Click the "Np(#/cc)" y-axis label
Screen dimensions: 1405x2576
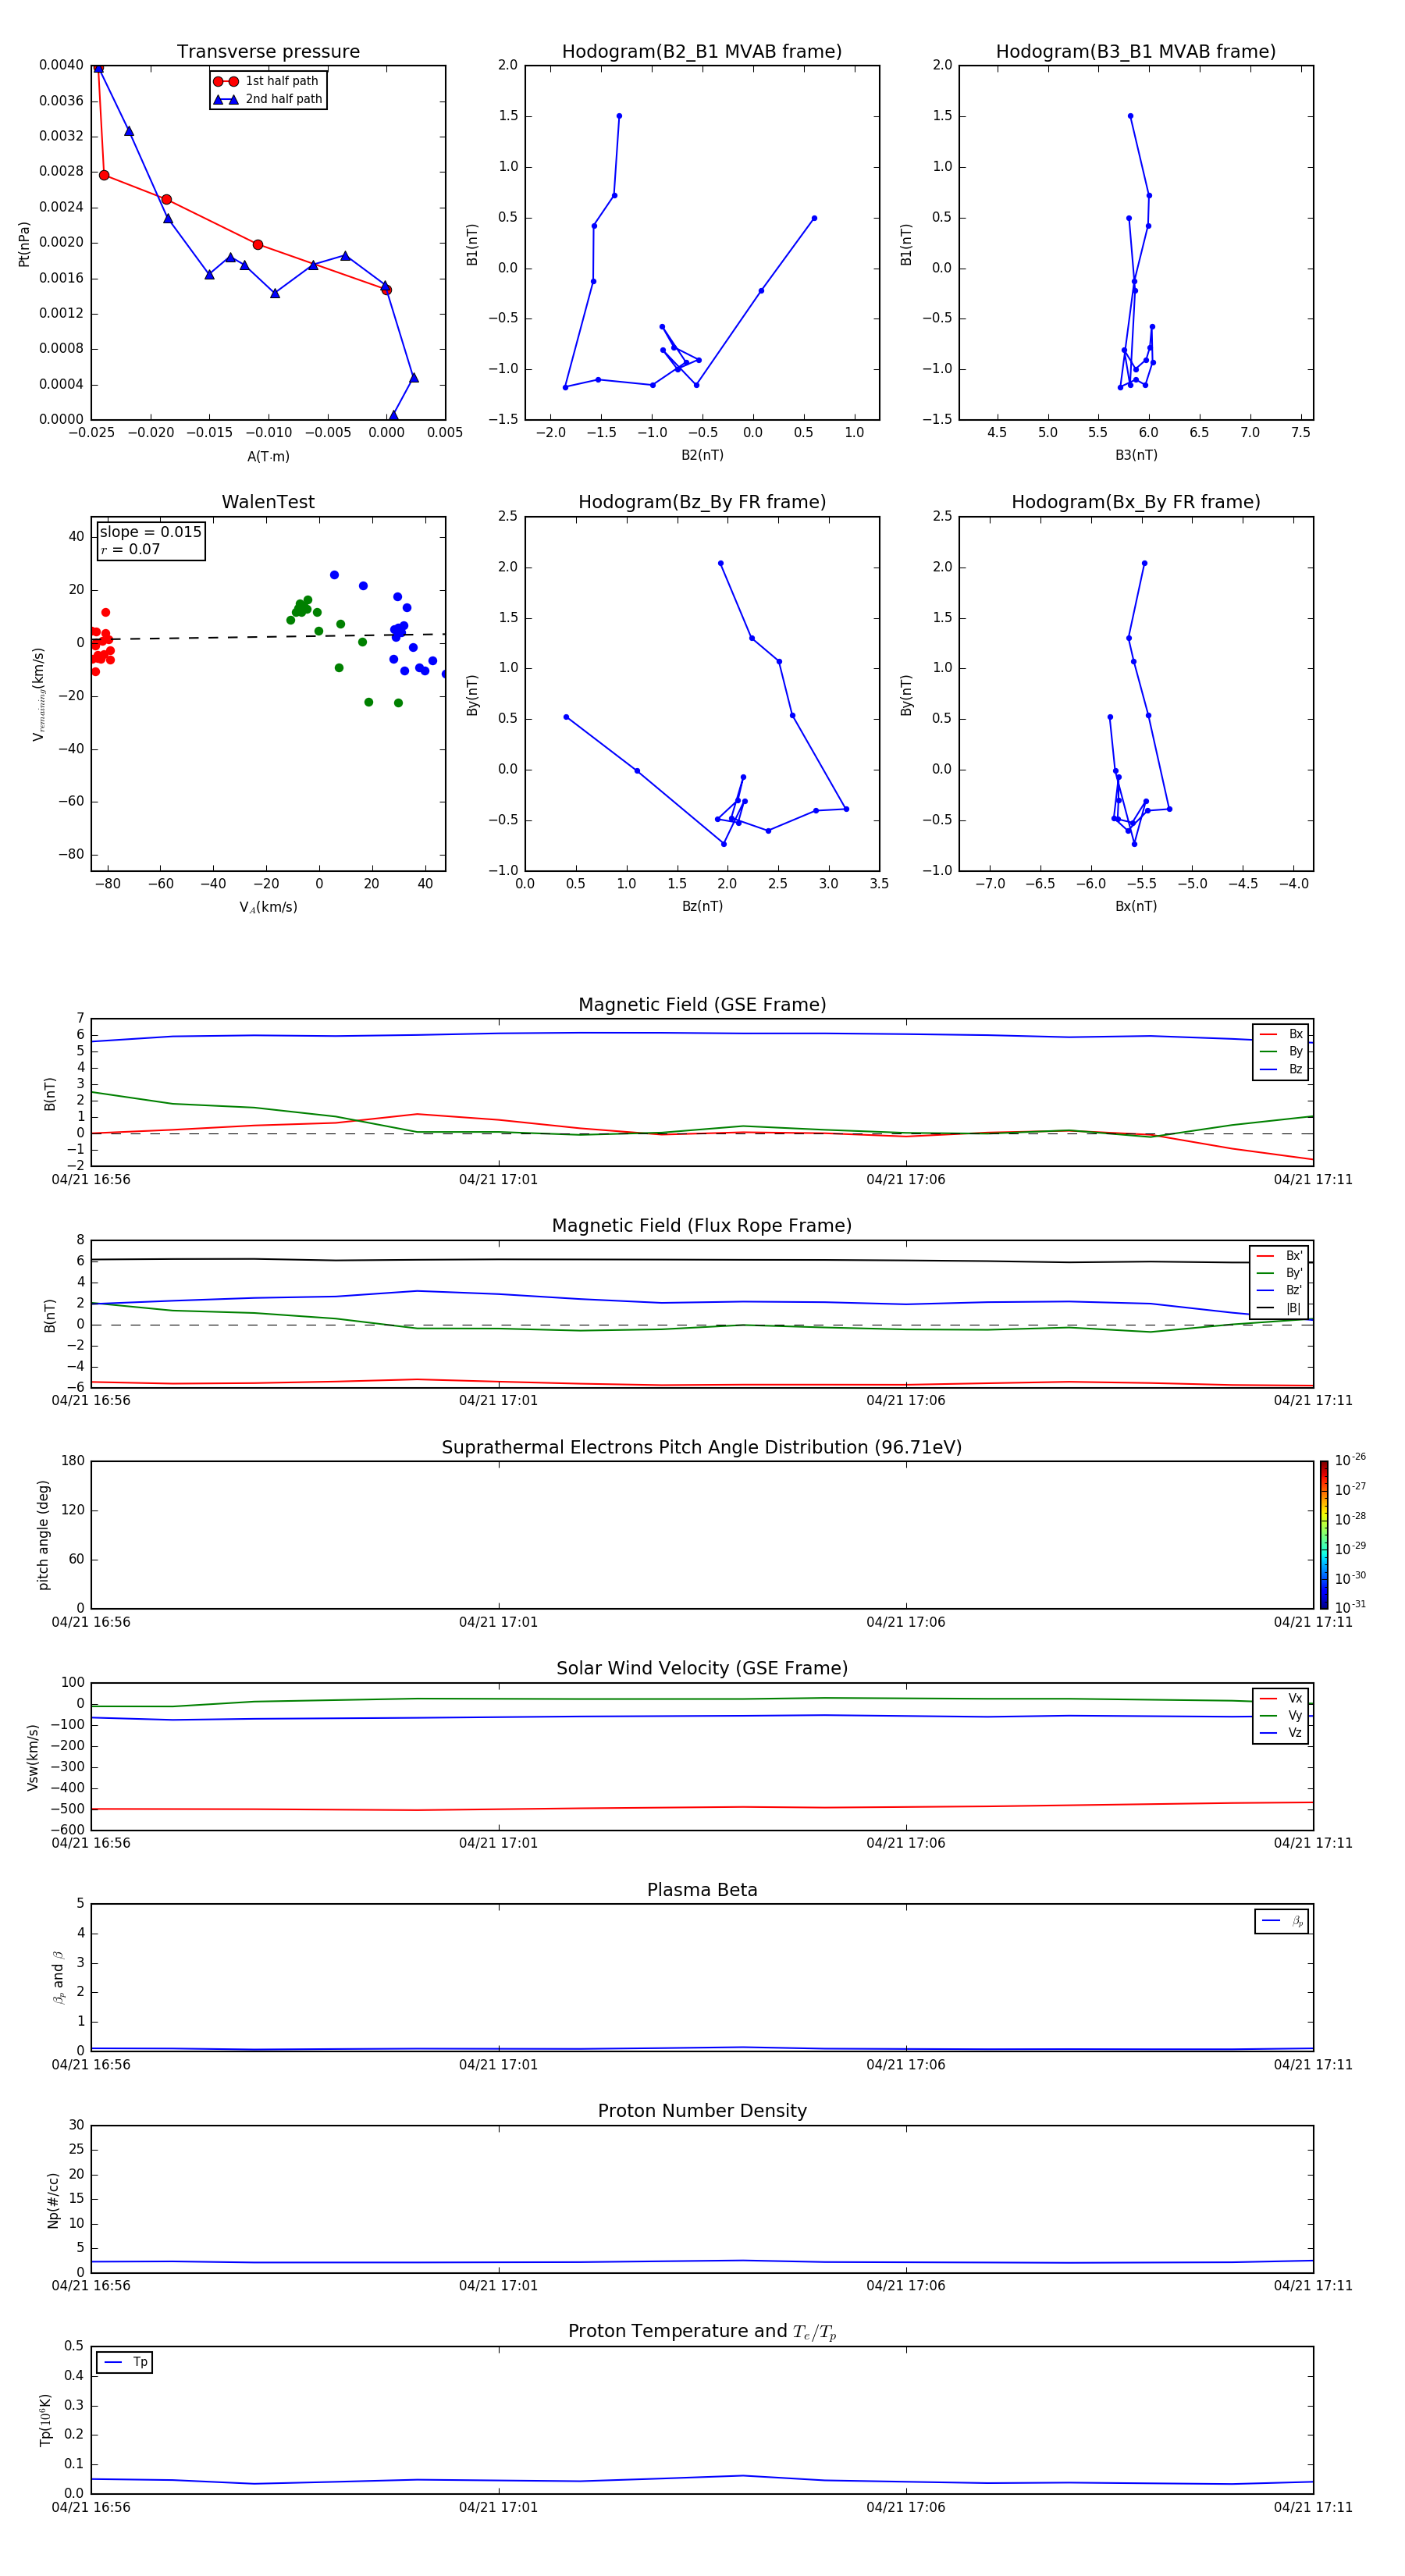(x=53, y=2200)
